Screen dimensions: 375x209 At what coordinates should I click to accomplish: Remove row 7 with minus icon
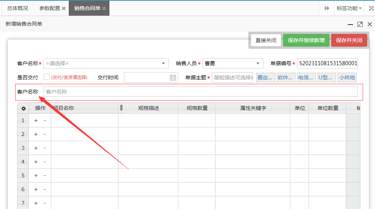[45, 203]
